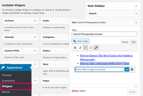Click the editor resize handle
The width and height of the screenshot is (143, 96).
tap(136, 86)
